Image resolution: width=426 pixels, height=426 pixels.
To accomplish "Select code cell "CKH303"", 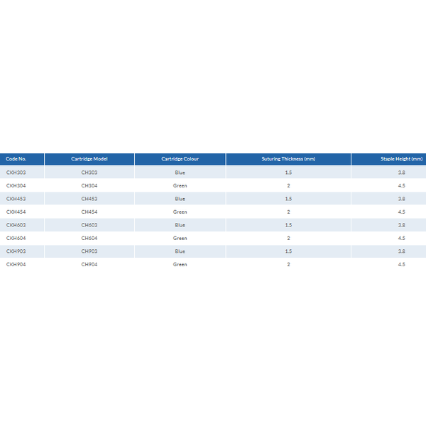I will tap(16, 173).
